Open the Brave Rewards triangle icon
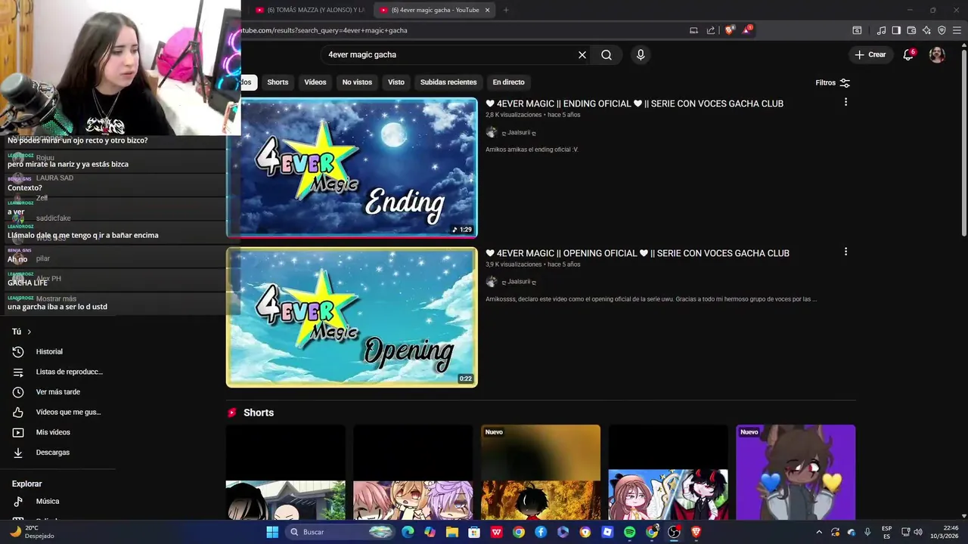This screenshot has height=544, width=968. [747, 30]
